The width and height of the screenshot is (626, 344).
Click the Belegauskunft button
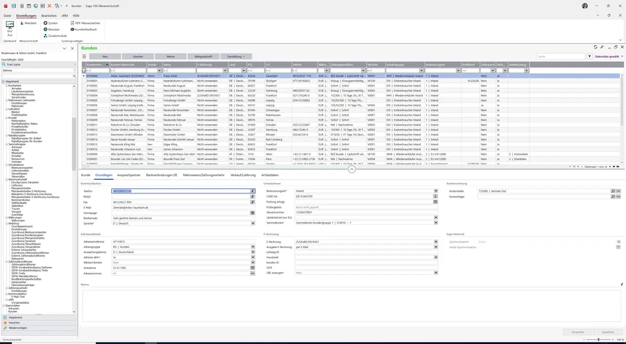click(x=203, y=56)
